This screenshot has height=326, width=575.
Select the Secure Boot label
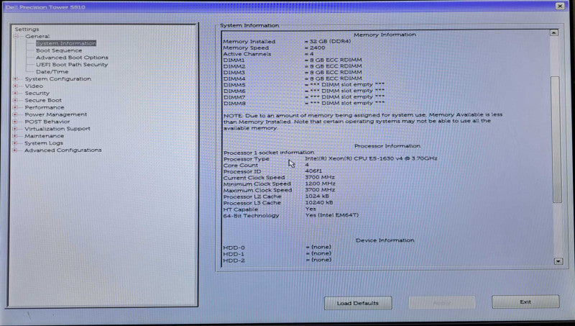43,100
